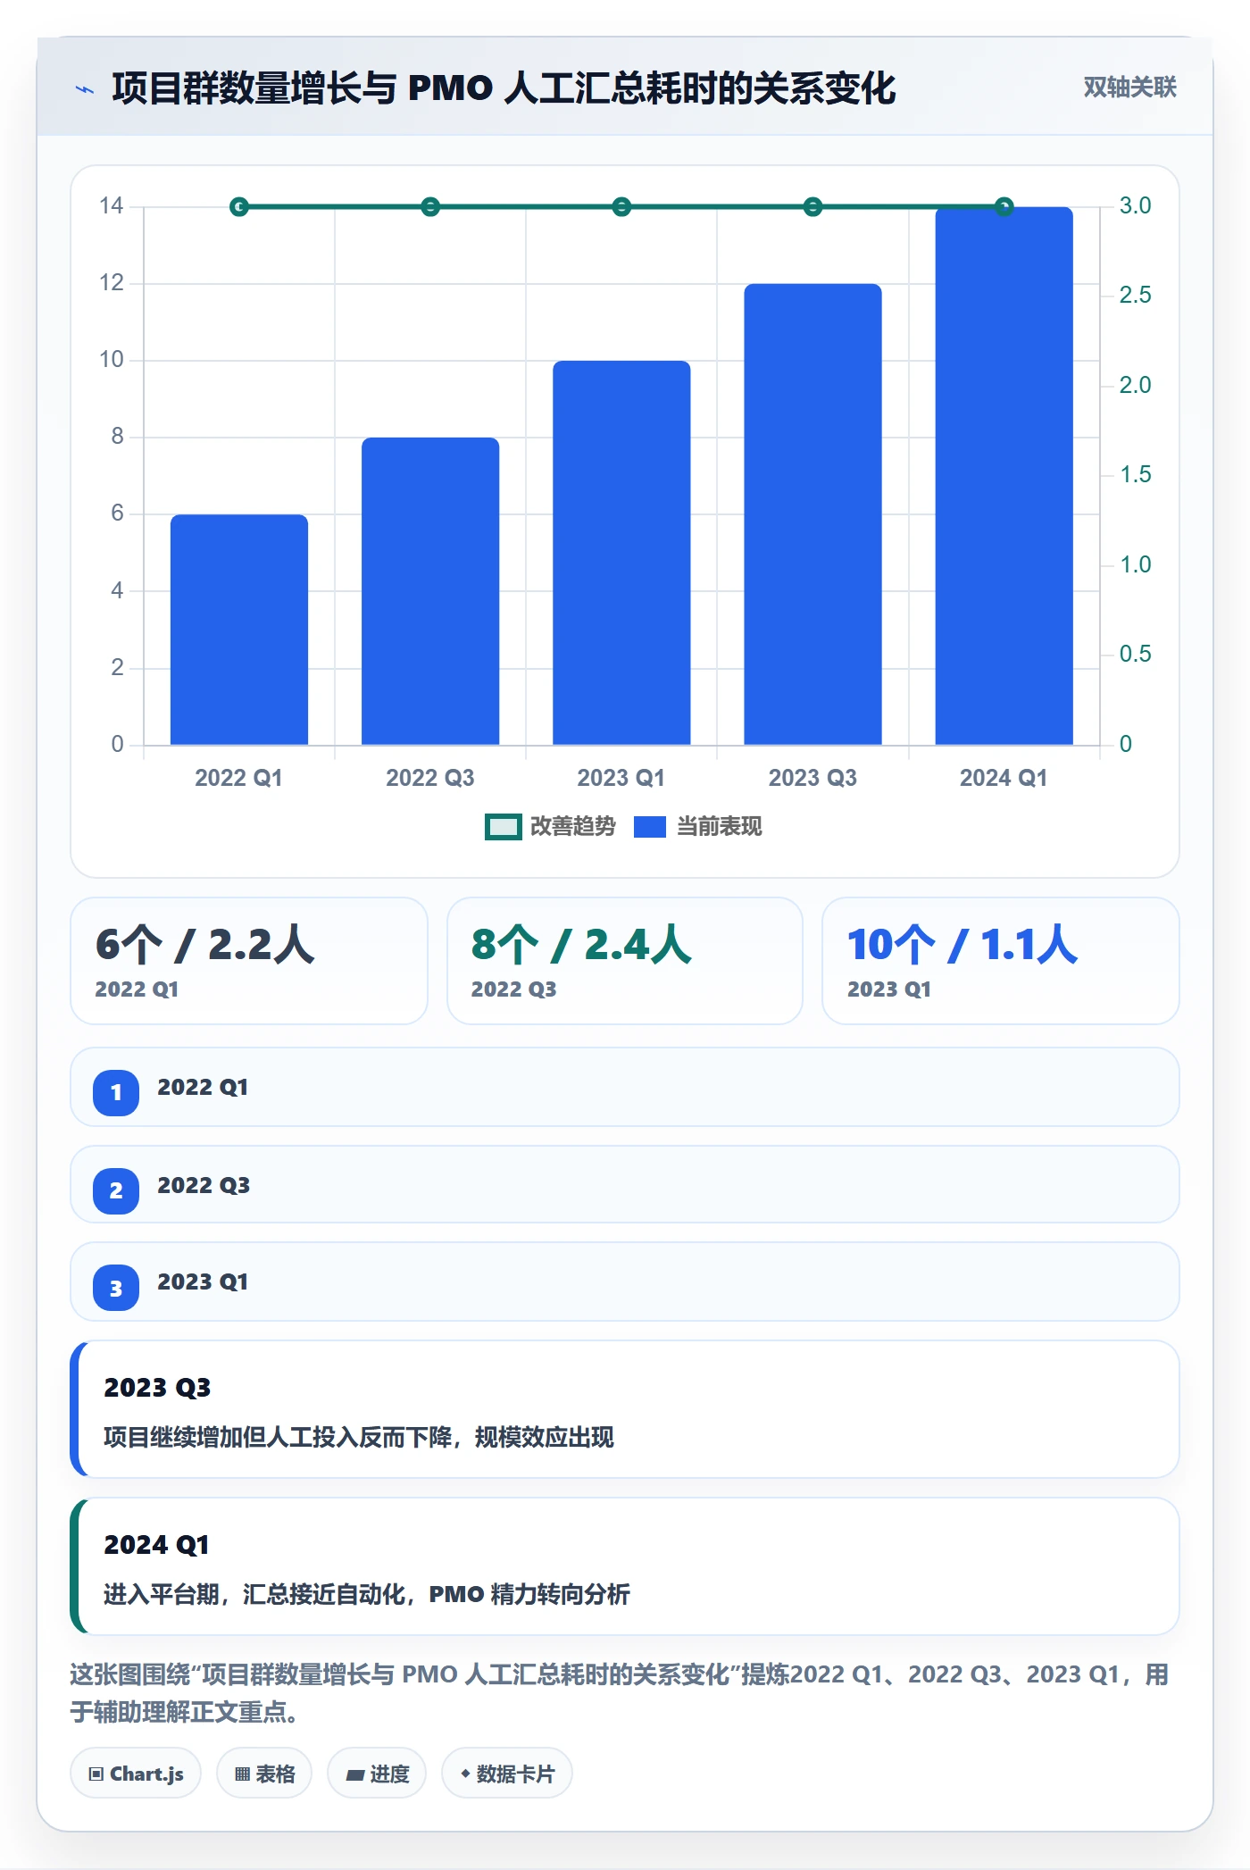Click right axis value 3.0
This screenshot has width=1250, height=1870.
pos(1135,205)
